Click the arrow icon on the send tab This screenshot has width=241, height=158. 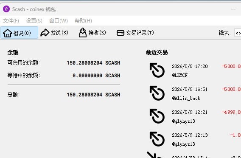pyautogui.click(x=45, y=33)
